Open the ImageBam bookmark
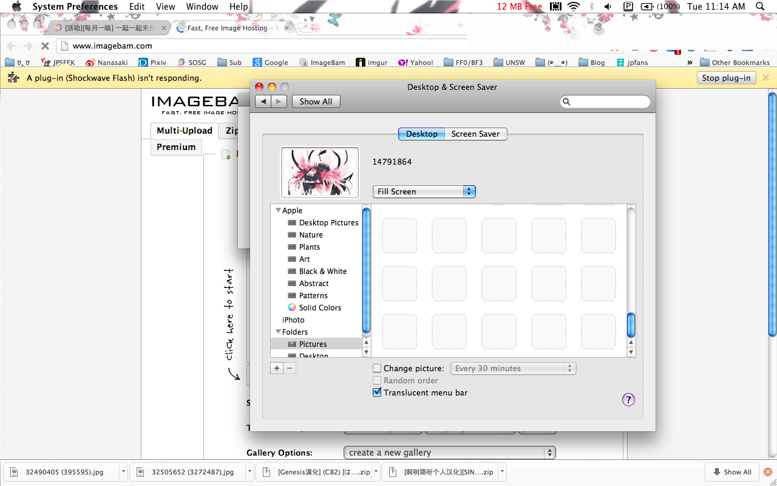Screen dimensions: 777x486 pos(322,63)
